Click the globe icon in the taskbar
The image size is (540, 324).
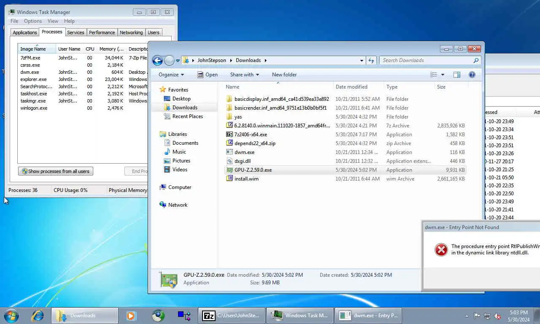click(x=158, y=316)
